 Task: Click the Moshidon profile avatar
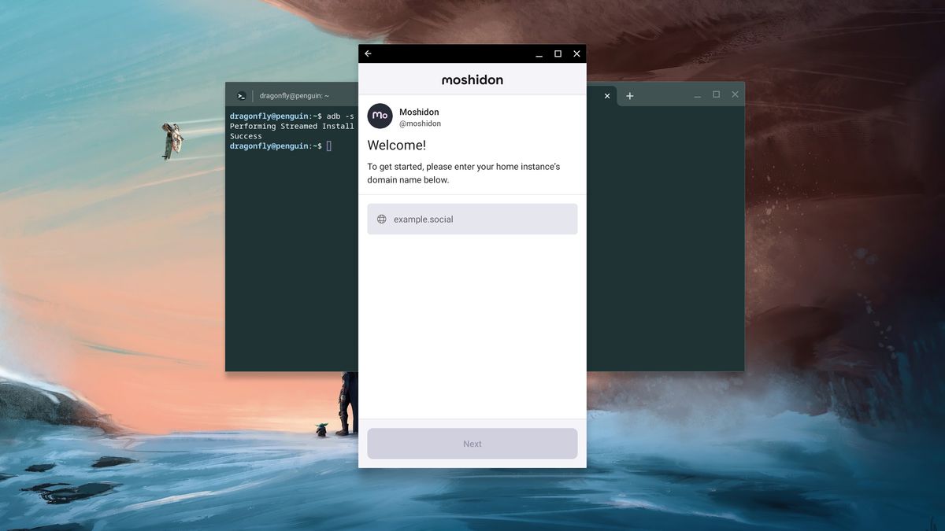coord(380,116)
